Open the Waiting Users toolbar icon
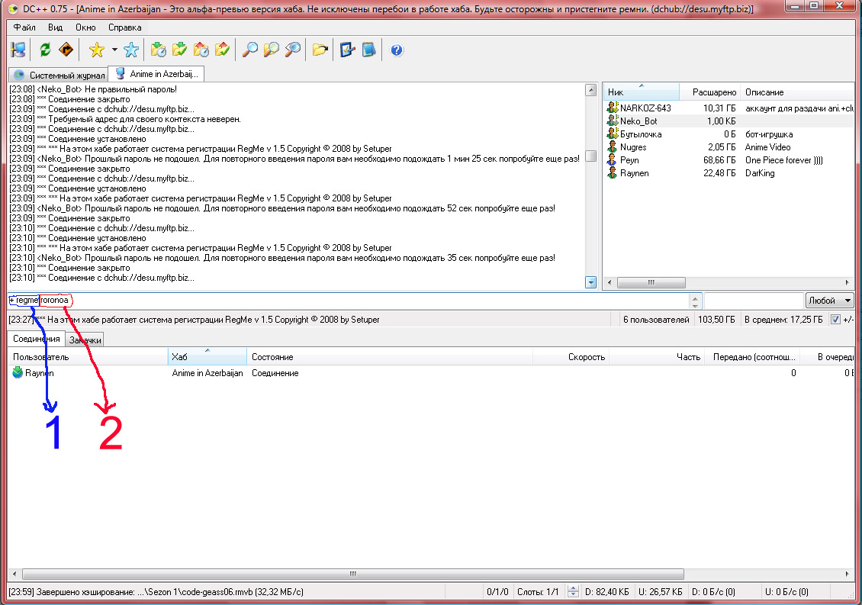This screenshot has width=862, height=605. pyautogui.click(x=201, y=50)
